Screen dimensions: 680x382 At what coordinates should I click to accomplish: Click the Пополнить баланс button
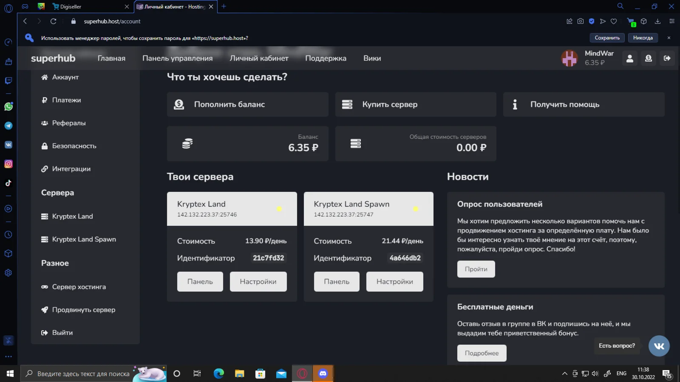tap(247, 104)
